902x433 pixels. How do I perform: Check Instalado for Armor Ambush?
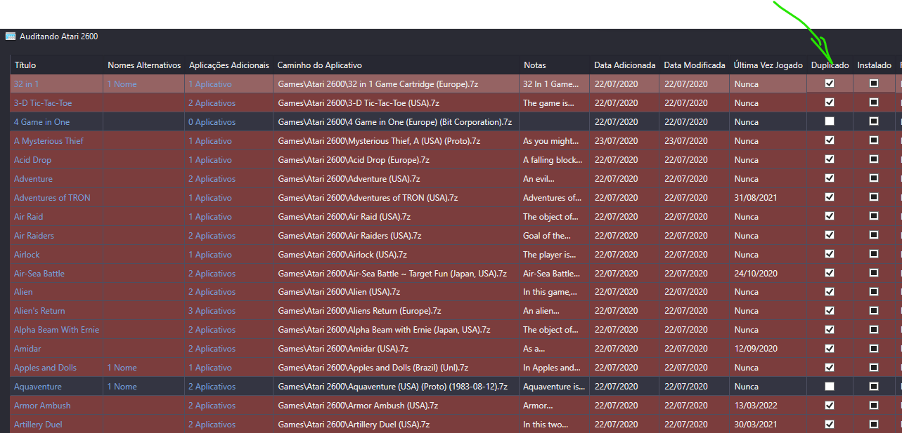click(874, 405)
